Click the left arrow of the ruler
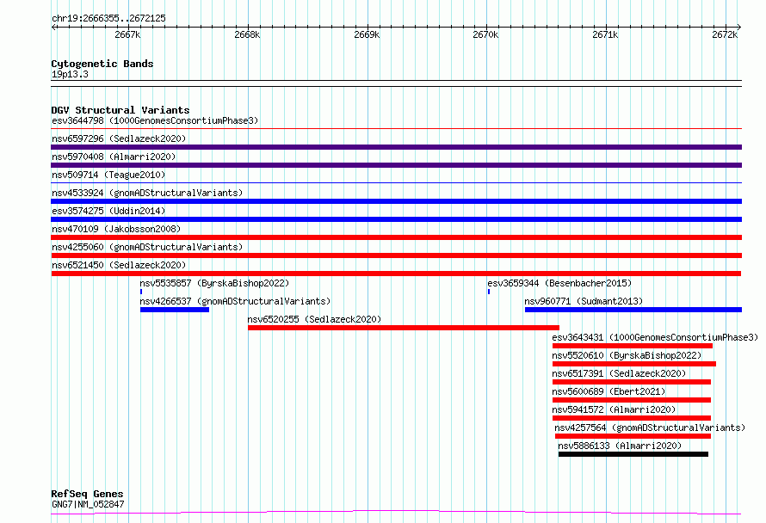 coord(53,27)
